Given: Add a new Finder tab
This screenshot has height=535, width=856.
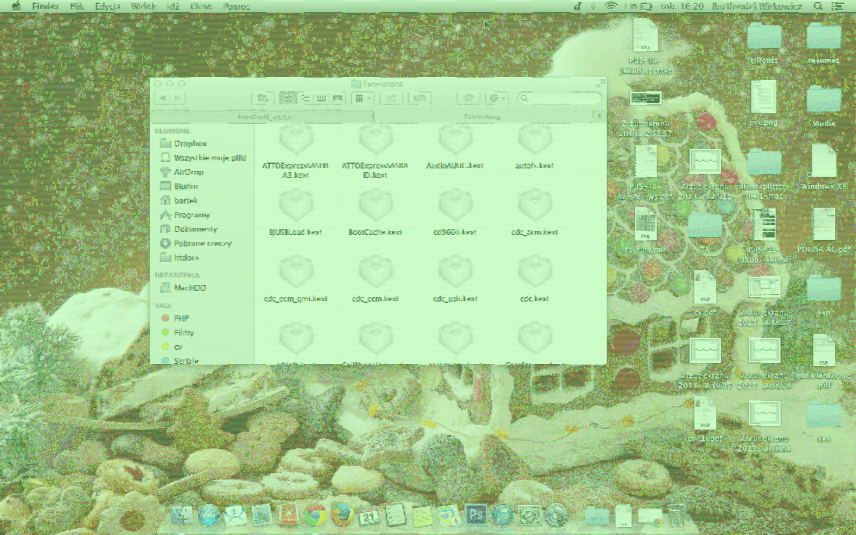Looking at the screenshot, I should click(599, 117).
